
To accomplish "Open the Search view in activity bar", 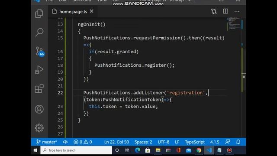I will click(x=39, y=32).
